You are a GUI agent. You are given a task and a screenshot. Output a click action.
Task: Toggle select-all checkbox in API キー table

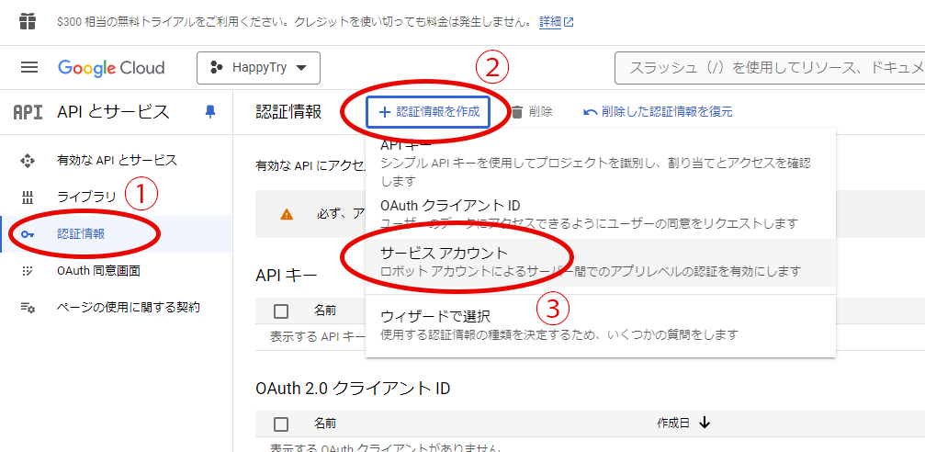tap(281, 311)
